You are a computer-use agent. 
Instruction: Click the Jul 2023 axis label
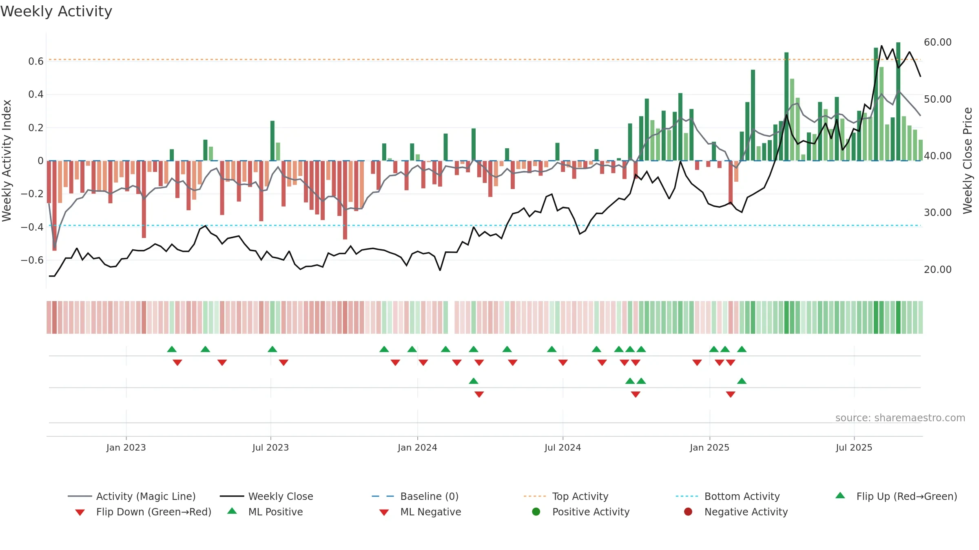(270, 447)
